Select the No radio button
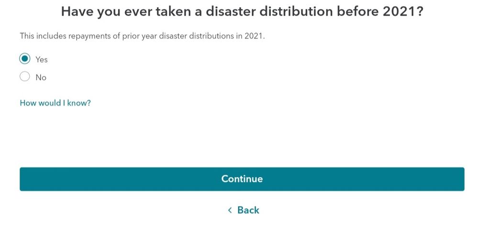Screen dimensions: 478x237 point(25,77)
